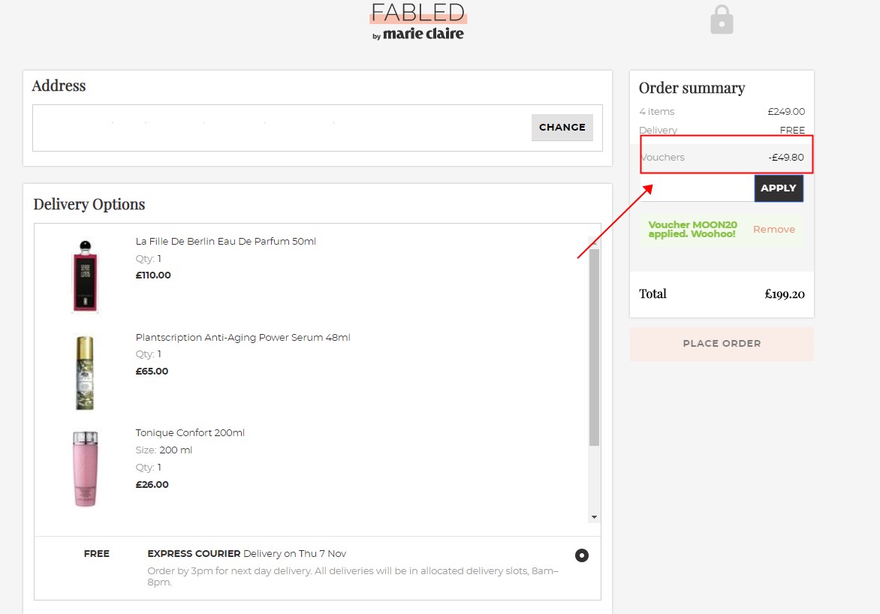Click the EXPRESS COURIER delivery label
This screenshot has width=880, height=614.
[x=194, y=554]
